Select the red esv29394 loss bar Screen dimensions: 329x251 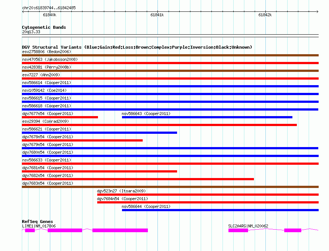click(159, 125)
